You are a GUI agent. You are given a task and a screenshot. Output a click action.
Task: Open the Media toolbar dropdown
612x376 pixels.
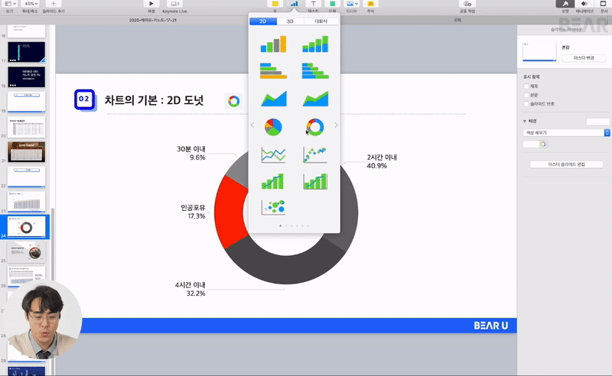click(352, 4)
